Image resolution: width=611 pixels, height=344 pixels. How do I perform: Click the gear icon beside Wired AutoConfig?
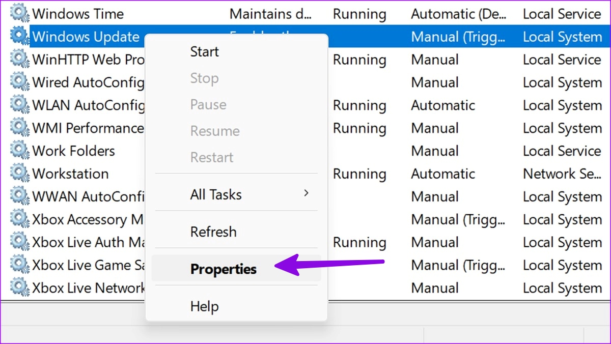coord(20,82)
